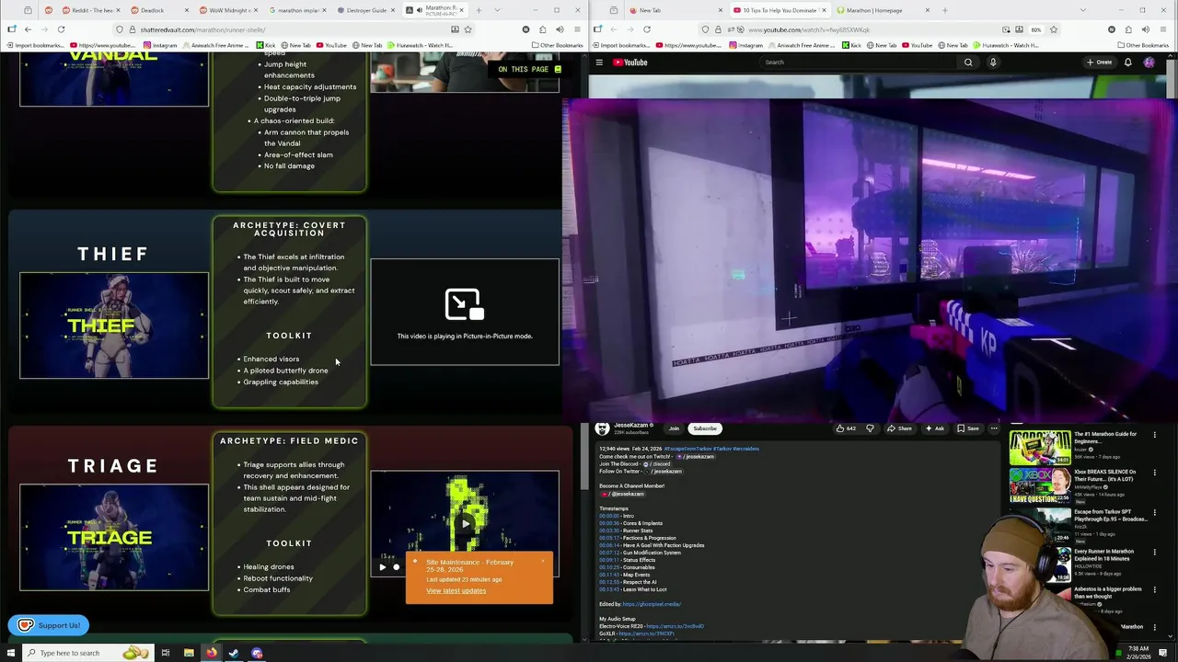Go back in the shatteredvault window

[28, 29]
